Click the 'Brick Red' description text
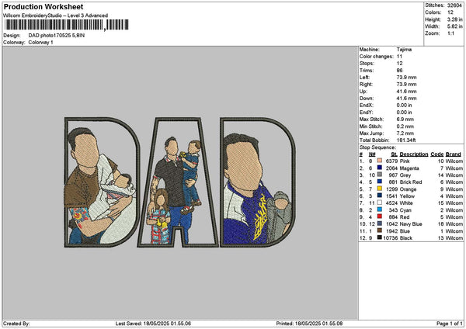Image resolution: width=466 pixels, height=329 pixels. point(411,182)
